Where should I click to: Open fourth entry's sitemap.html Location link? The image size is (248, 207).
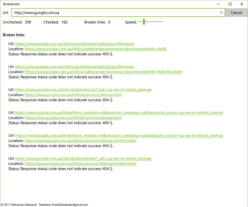(x=73, y=118)
